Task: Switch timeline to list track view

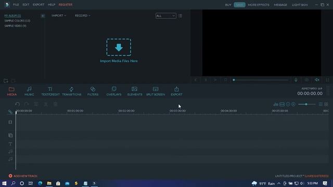Action: tap(321, 104)
